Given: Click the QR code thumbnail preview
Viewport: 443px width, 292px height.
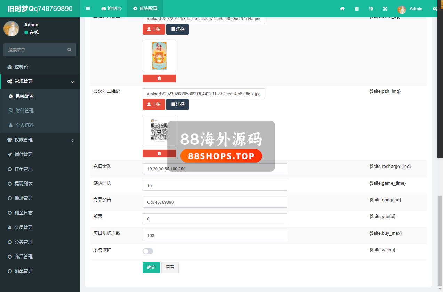Looking at the screenshot, I should [x=159, y=130].
